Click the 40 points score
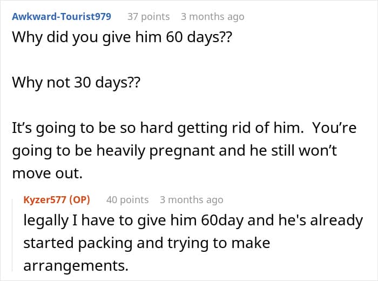Screen dimensions: 378x281 click(x=127, y=199)
